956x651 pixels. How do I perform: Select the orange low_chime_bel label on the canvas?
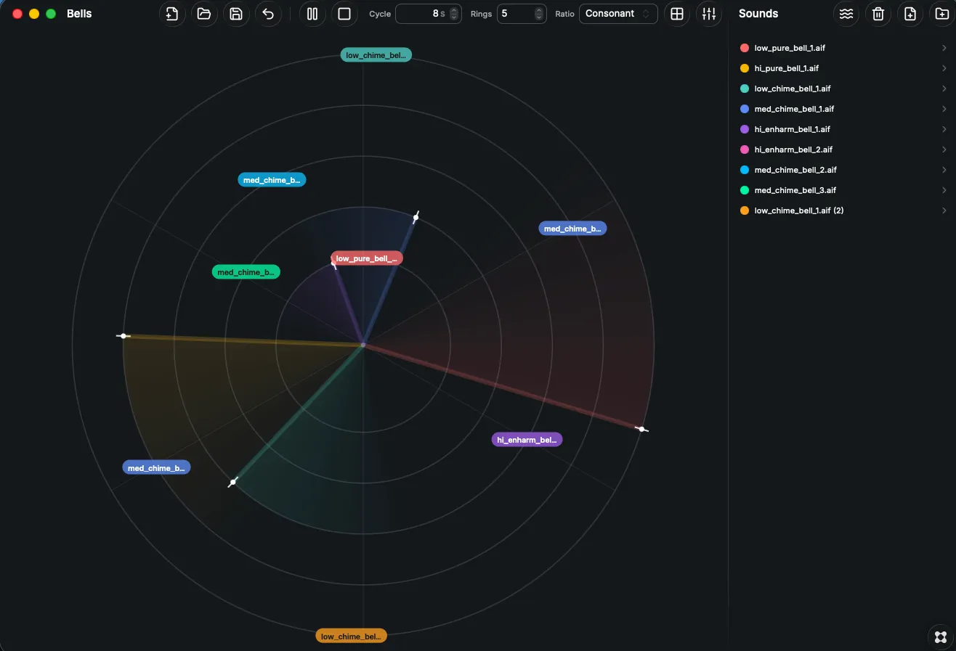click(351, 636)
